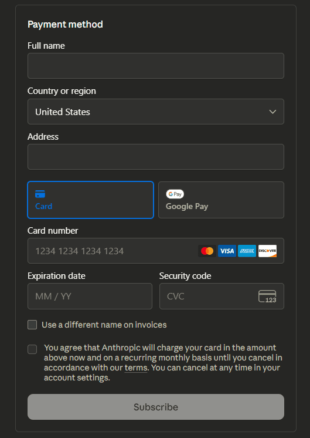The height and width of the screenshot is (438, 310).
Task: Focus the Address input field
Action: pyautogui.click(x=155, y=157)
